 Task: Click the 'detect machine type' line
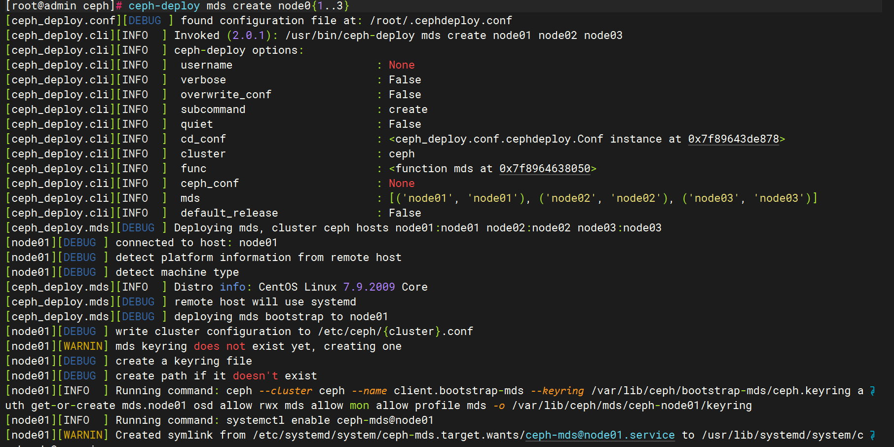(x=177, y=272)
